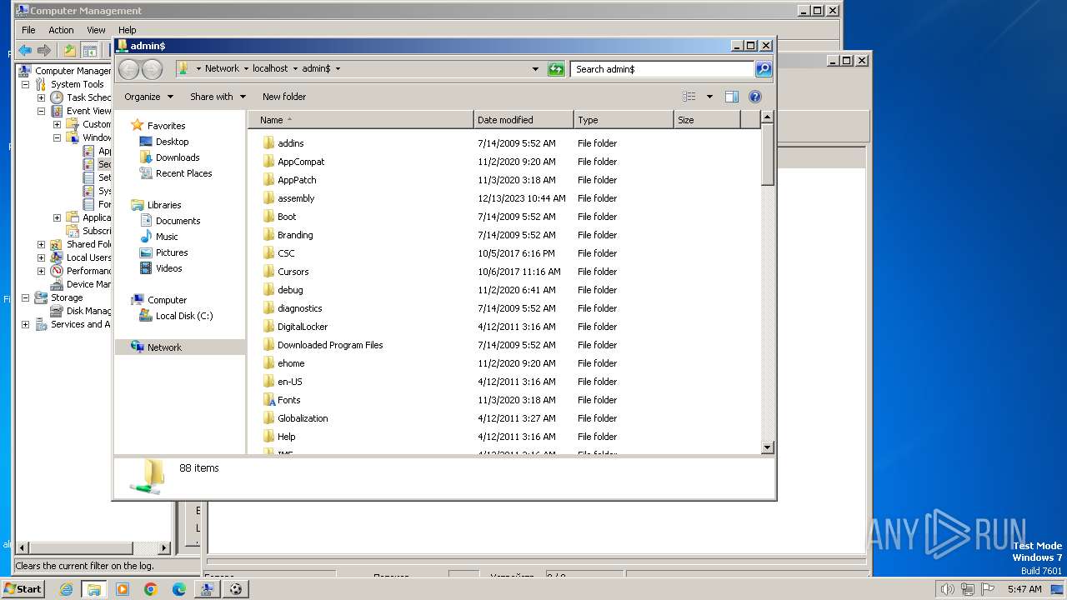Select Downloads in Favorites pane

(x=178, y=157)
